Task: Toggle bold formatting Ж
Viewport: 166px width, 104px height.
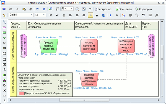Action: [51, 15]
